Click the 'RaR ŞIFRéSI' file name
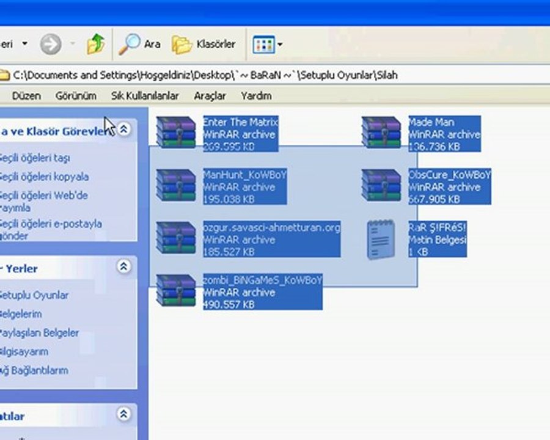Viewport: 550px width, 440px height. pos(438,227)
